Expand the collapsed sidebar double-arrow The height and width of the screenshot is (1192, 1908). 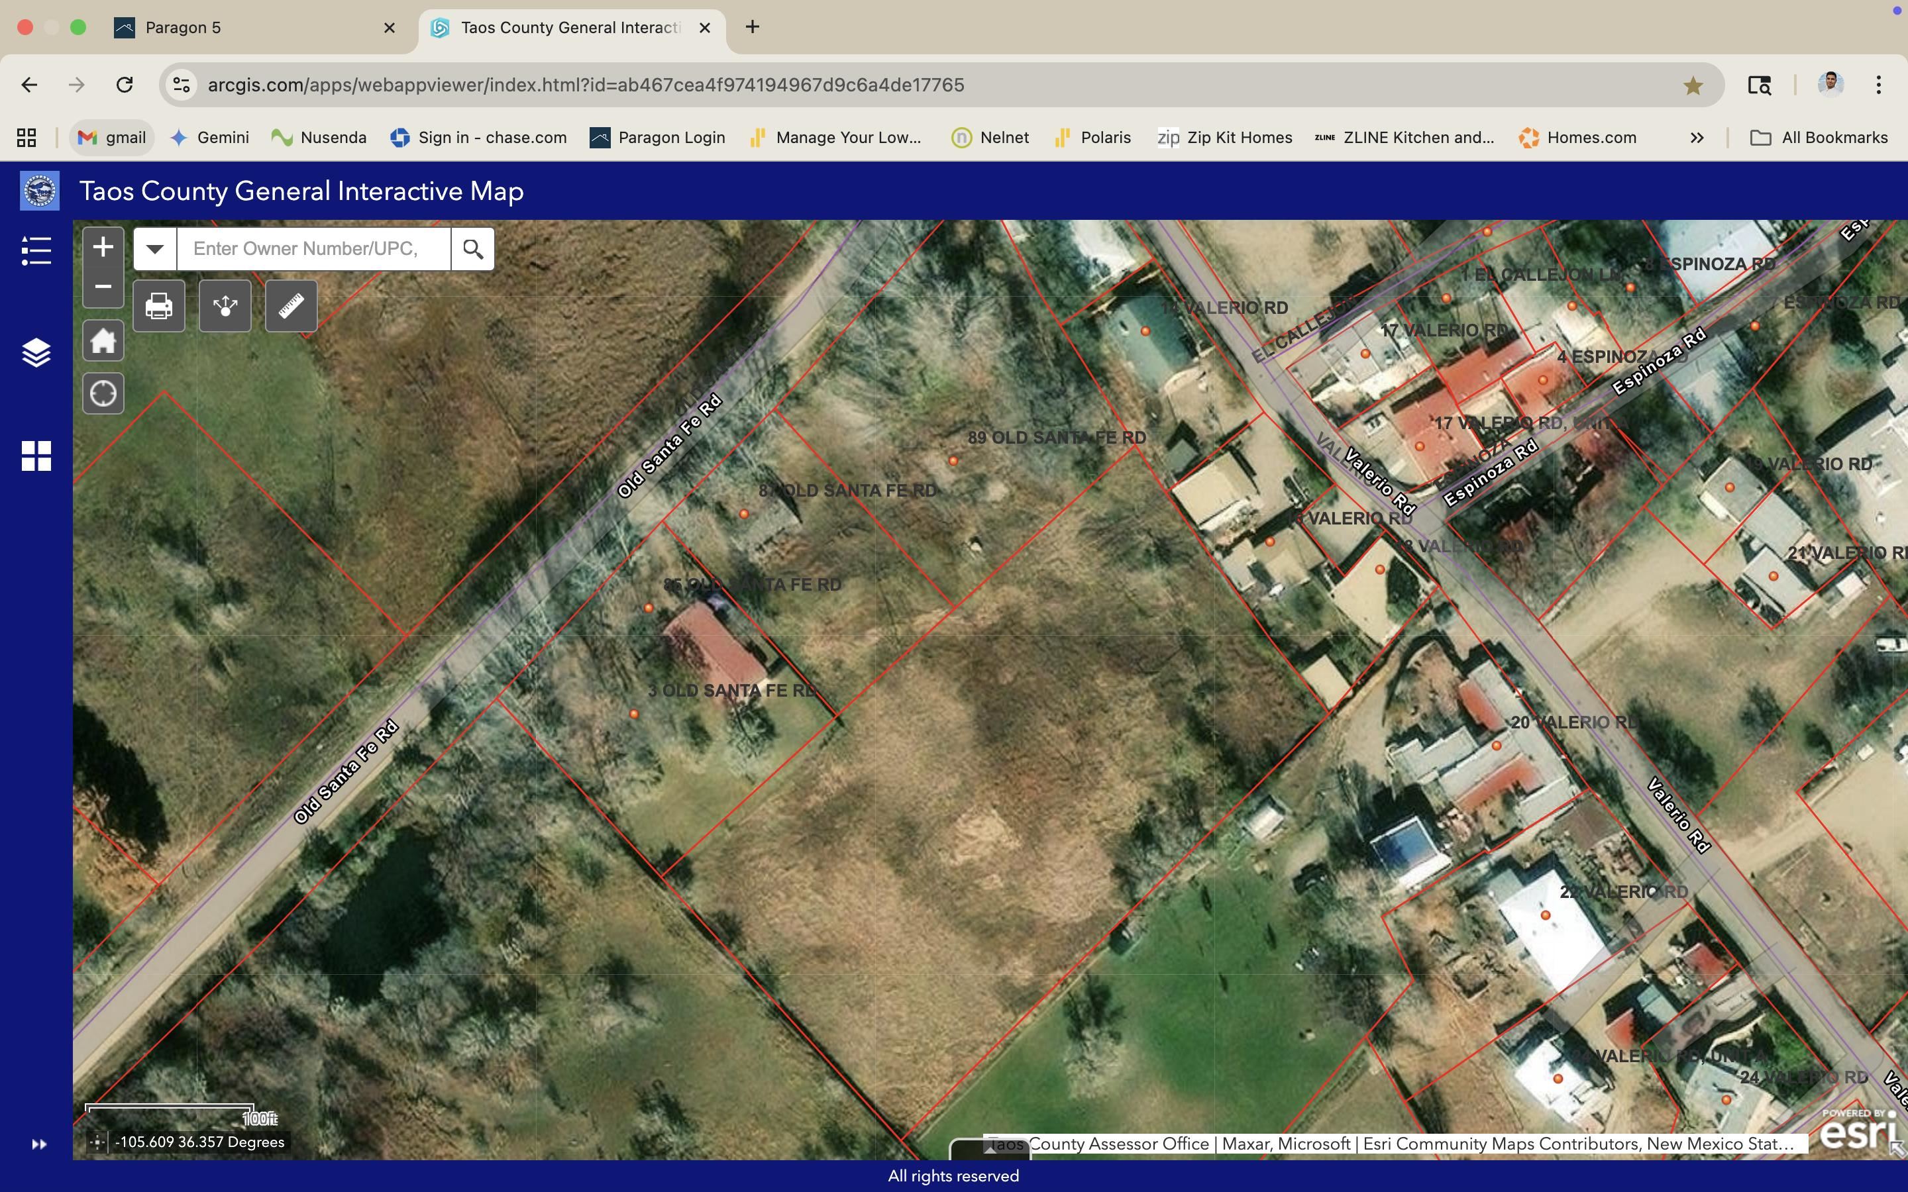(x=38, y=1144)
